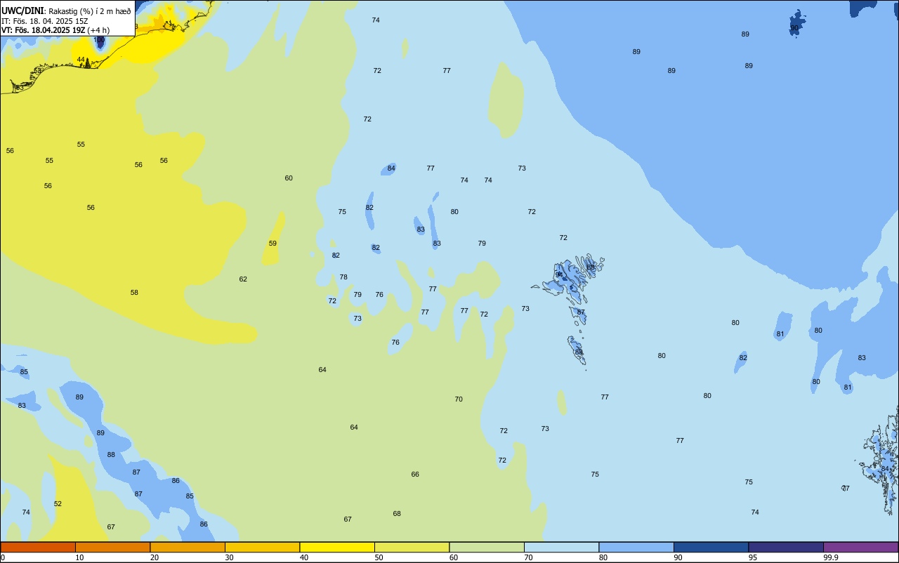
Task: Click the title text 'UWC/DINI: Rakastig (%) í 2 m hæð'
Action: [x=66, y=11]
